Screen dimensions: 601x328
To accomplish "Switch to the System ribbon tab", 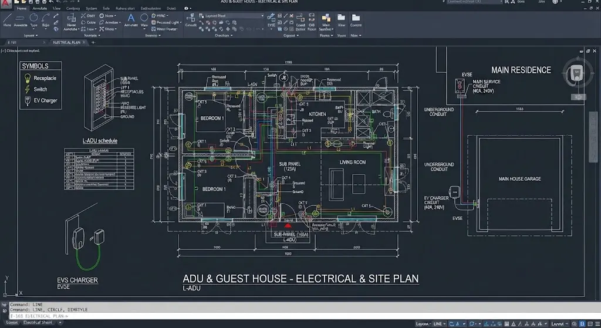I will click(x=91, y=8).
